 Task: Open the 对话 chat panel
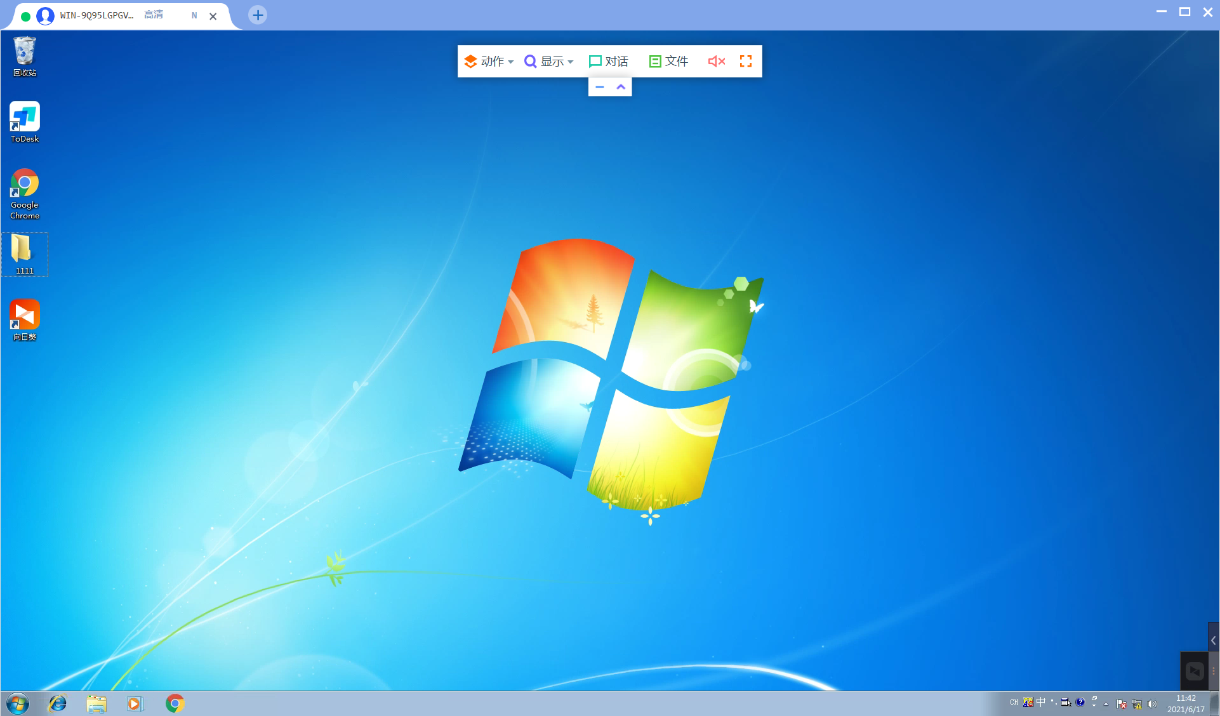pos(608,61)
